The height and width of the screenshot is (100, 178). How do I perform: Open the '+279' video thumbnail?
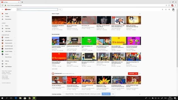click(74, 41)
